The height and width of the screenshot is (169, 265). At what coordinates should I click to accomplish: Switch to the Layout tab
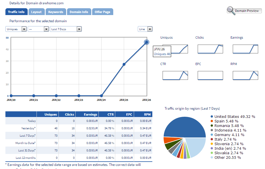pyautogui.click(x=37, y=12)
